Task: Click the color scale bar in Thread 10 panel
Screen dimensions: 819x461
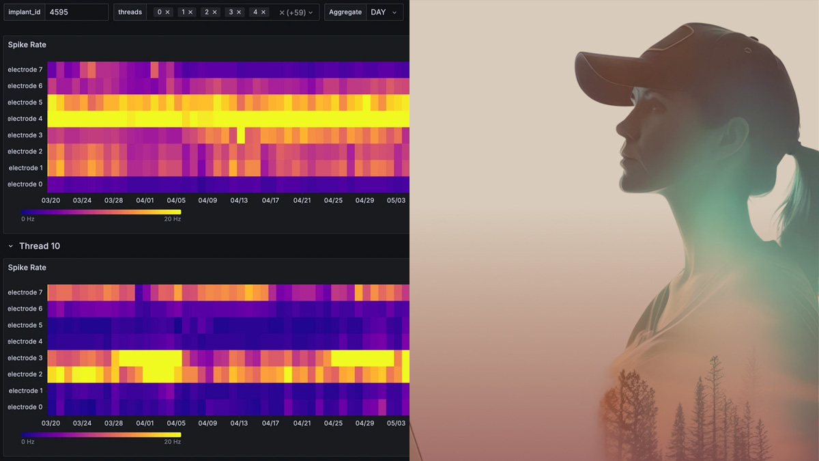Action: coord(101,434)
